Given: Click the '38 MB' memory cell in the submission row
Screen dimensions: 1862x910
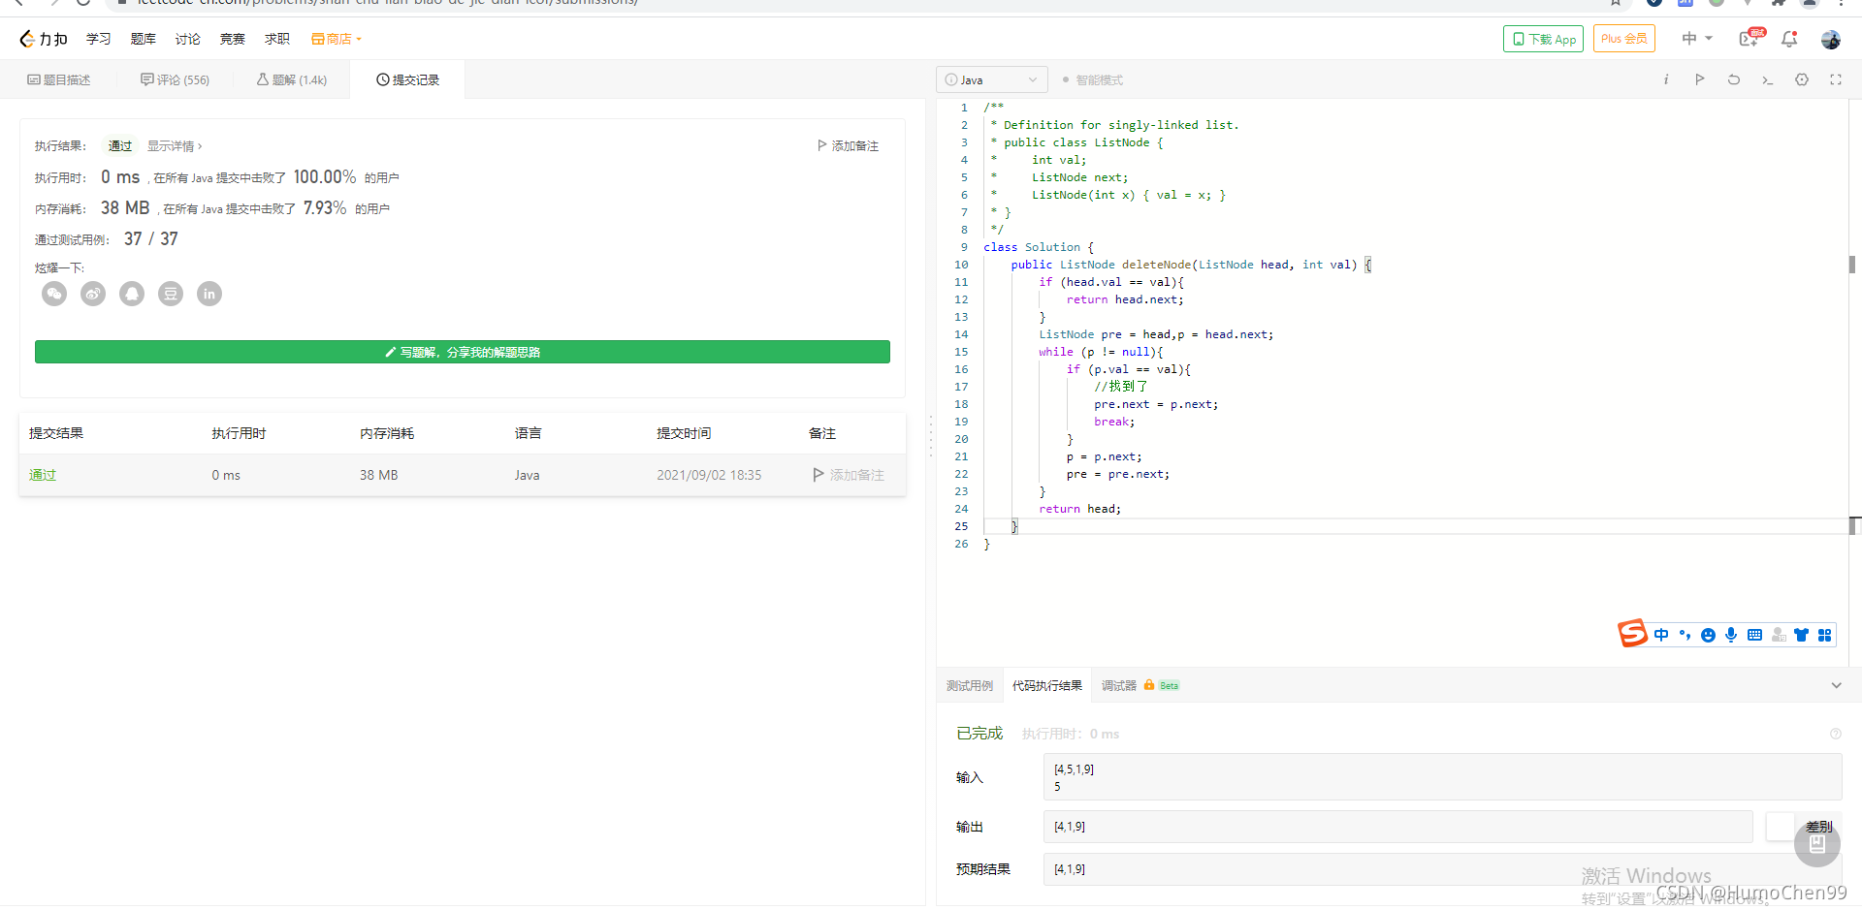Looking at the screenshot, I should [x=379, y=475].
